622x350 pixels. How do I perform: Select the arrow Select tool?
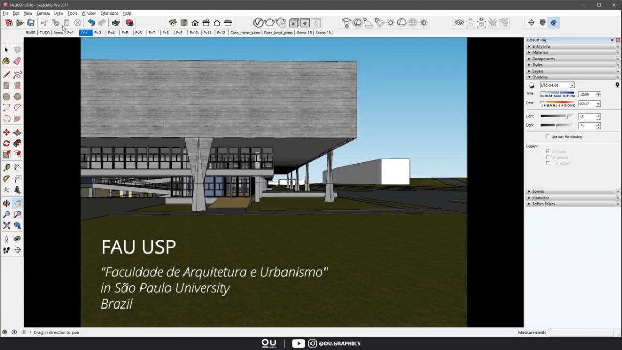(x=6, y=50)
